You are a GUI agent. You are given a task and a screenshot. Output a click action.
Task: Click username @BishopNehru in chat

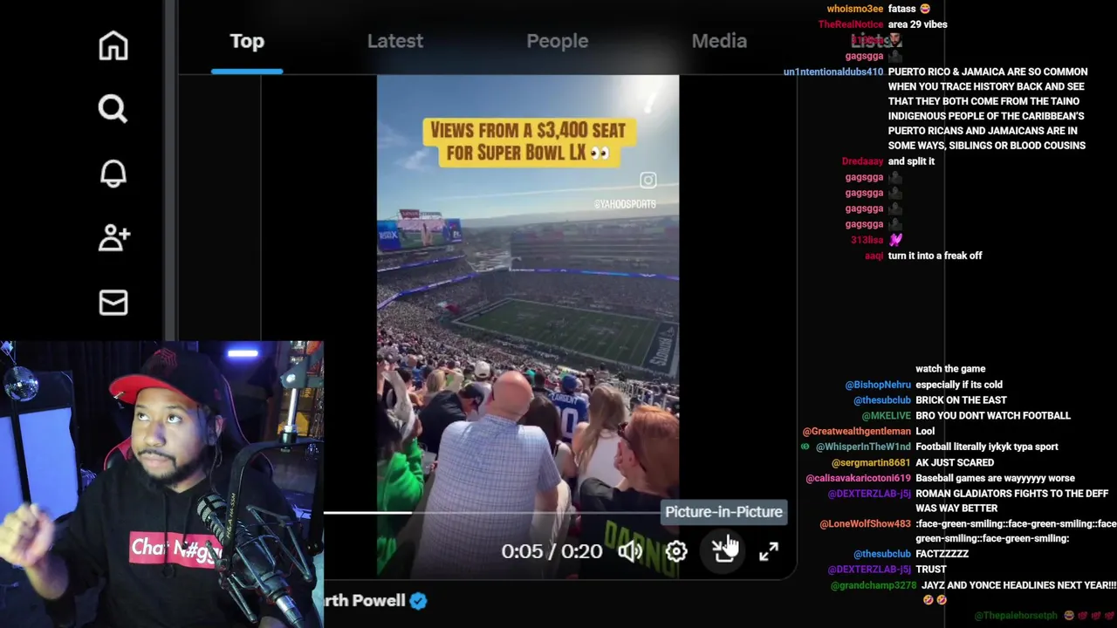coord(878,385)
